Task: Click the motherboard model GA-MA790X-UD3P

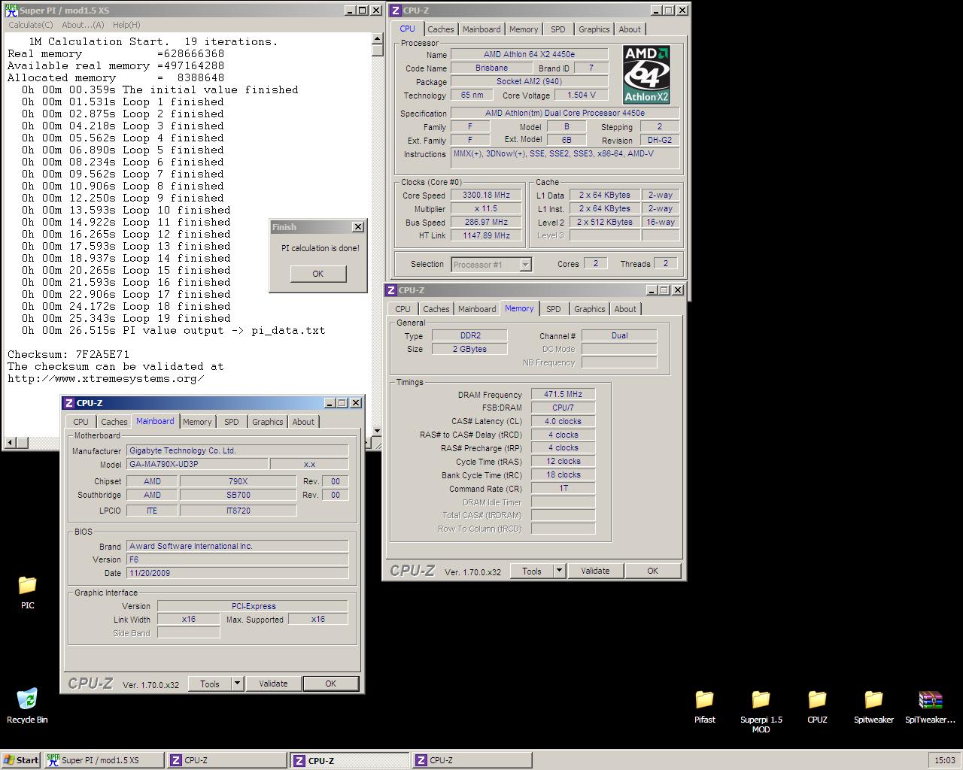Action: [x=197, y=464]
